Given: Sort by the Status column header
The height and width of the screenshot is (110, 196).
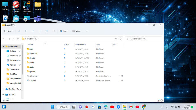Looking at the screenshot, I should (x=66, y=45).
